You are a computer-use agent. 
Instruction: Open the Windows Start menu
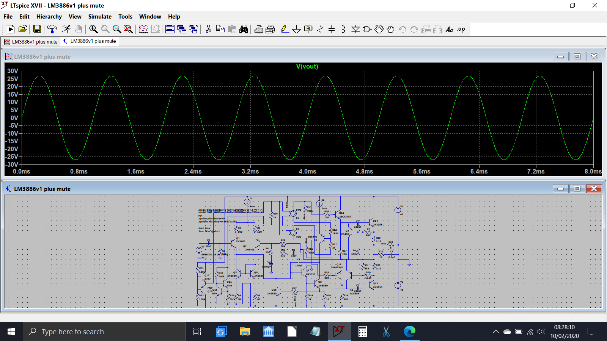coord(11,332)
